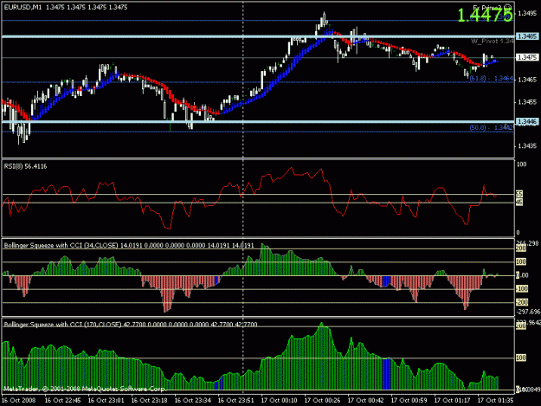This screenshot has height=406, width=541.
Task: Click the large green 1.4475 price display
Action: (x=485, y=16)
